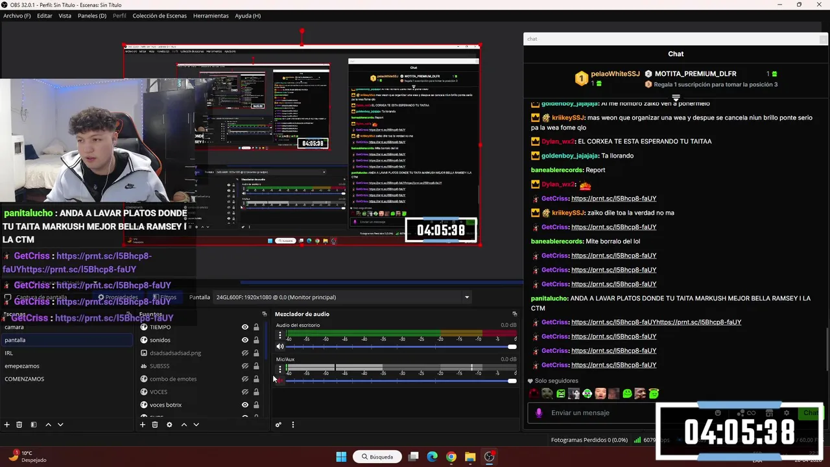Open the Archivo menu
830x467 pixels.
pos(17,16)
